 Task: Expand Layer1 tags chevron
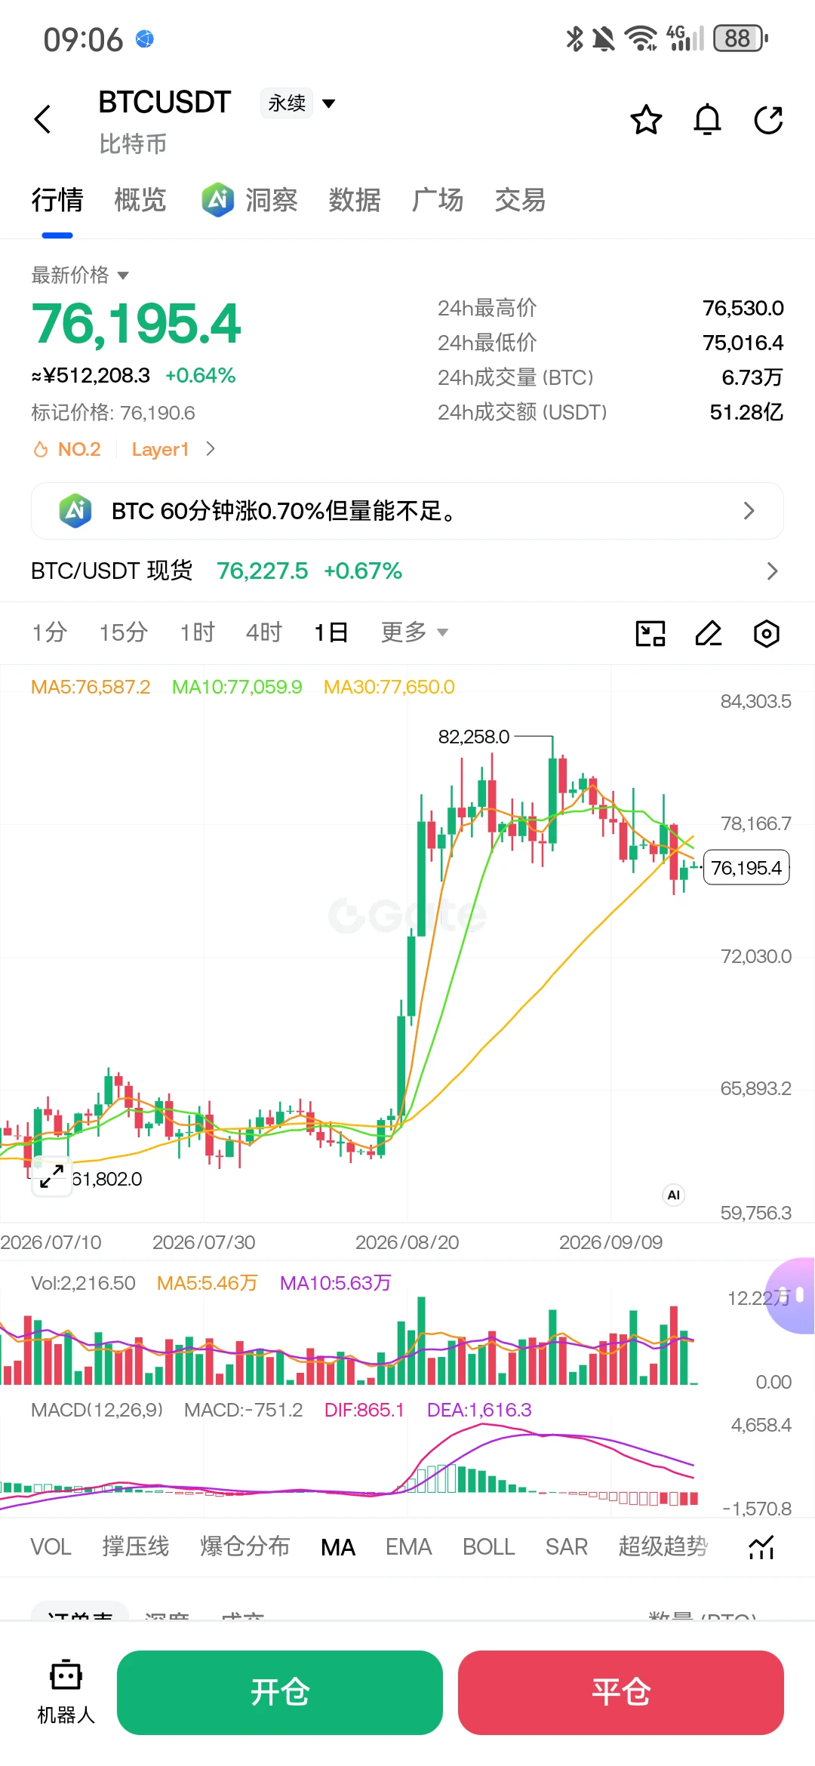pyautogui.click(x=211, y=449)
